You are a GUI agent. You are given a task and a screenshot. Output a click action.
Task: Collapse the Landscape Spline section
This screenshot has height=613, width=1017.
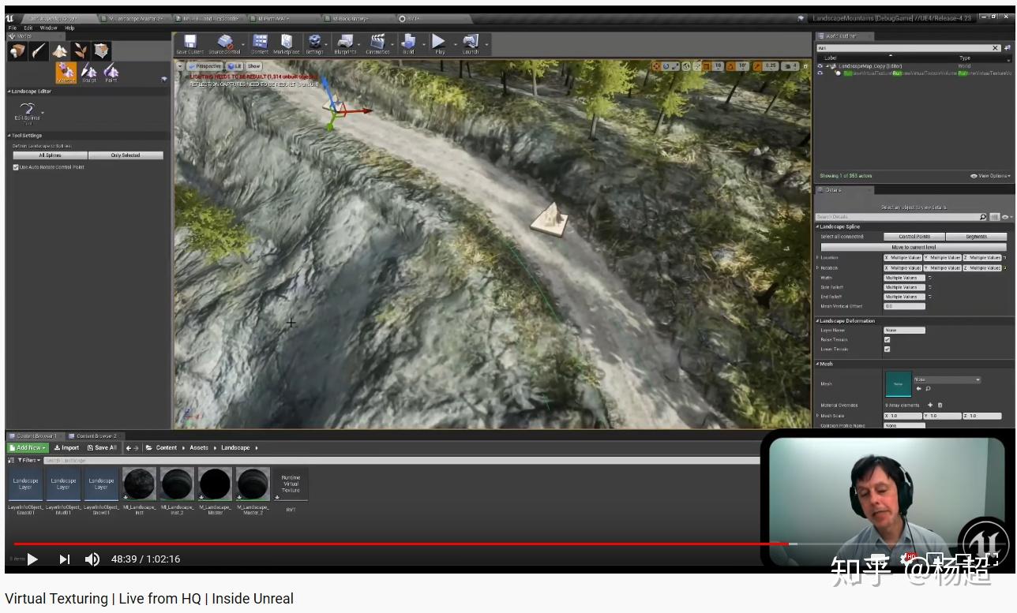818,226
